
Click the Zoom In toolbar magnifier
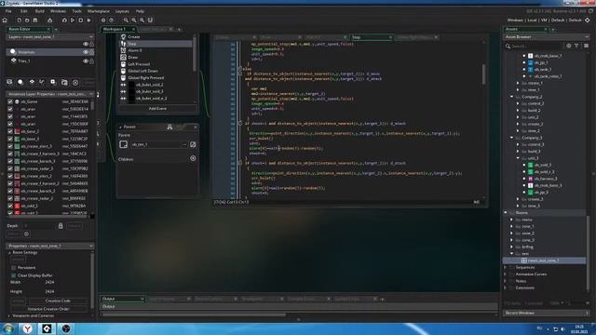click(134, 20)
